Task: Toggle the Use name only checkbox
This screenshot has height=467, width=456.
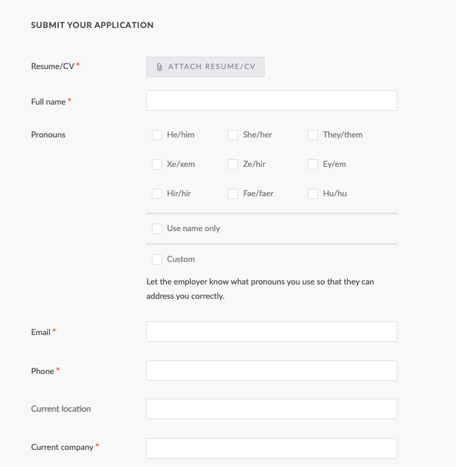Action: [157, 228]
